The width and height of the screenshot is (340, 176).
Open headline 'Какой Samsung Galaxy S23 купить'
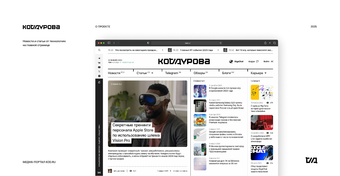click(226, 105)
